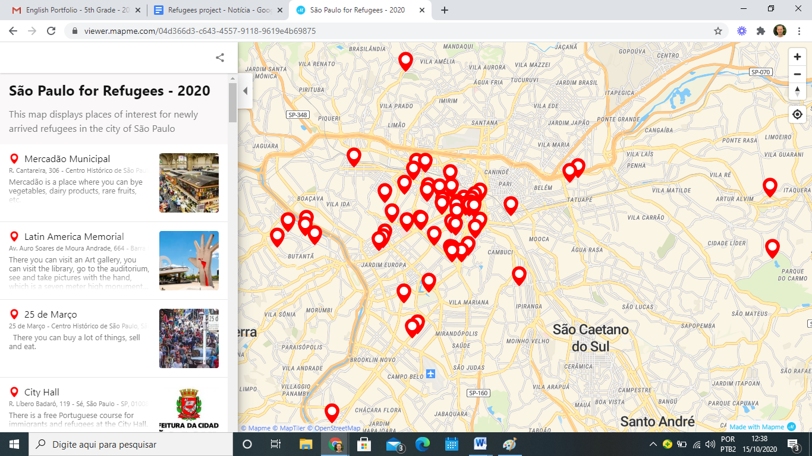Click the map pin near Vila Amélia

click(405, 61)
